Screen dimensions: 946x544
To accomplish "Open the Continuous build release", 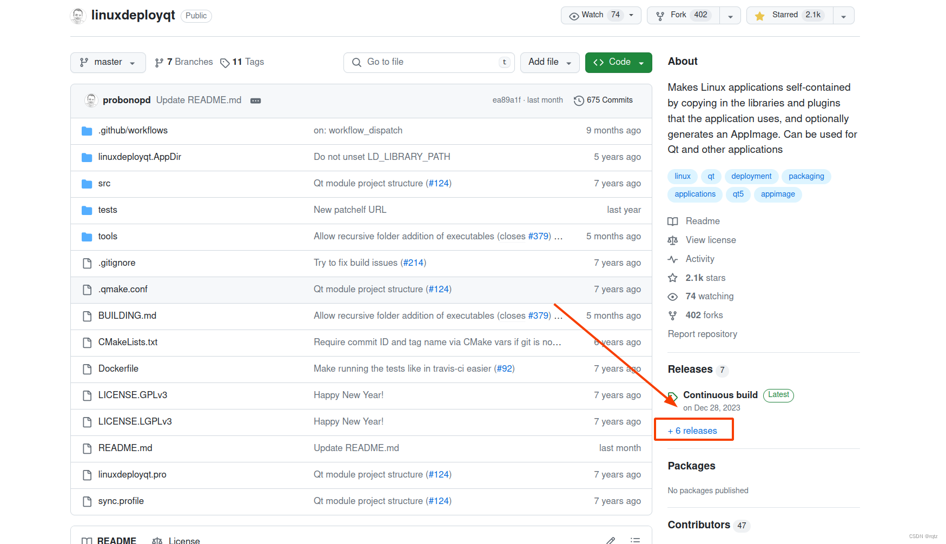I will point(720,395).
